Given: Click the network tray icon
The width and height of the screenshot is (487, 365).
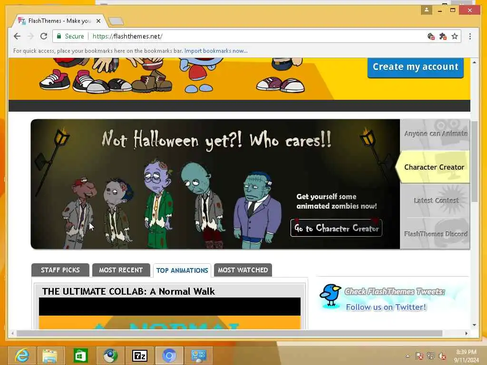Looking at the screenshot, I should (431, 356).
